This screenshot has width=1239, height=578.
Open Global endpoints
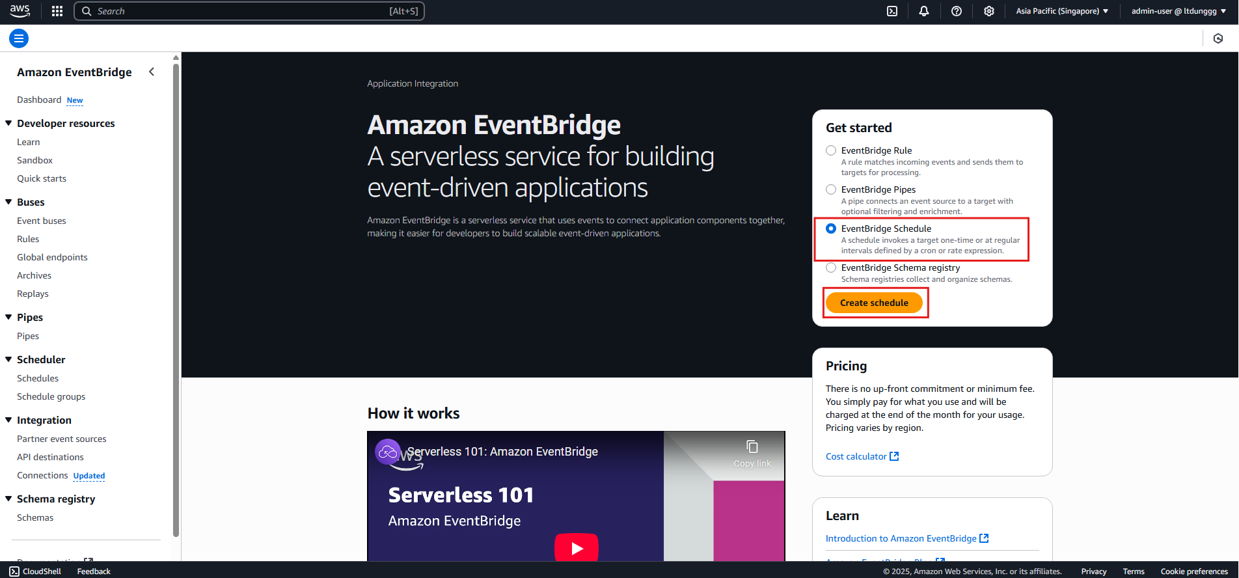click(x=52, y=257)
